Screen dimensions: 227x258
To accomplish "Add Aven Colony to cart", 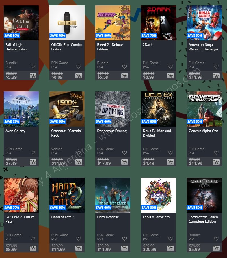I will [x=33, y=162].
